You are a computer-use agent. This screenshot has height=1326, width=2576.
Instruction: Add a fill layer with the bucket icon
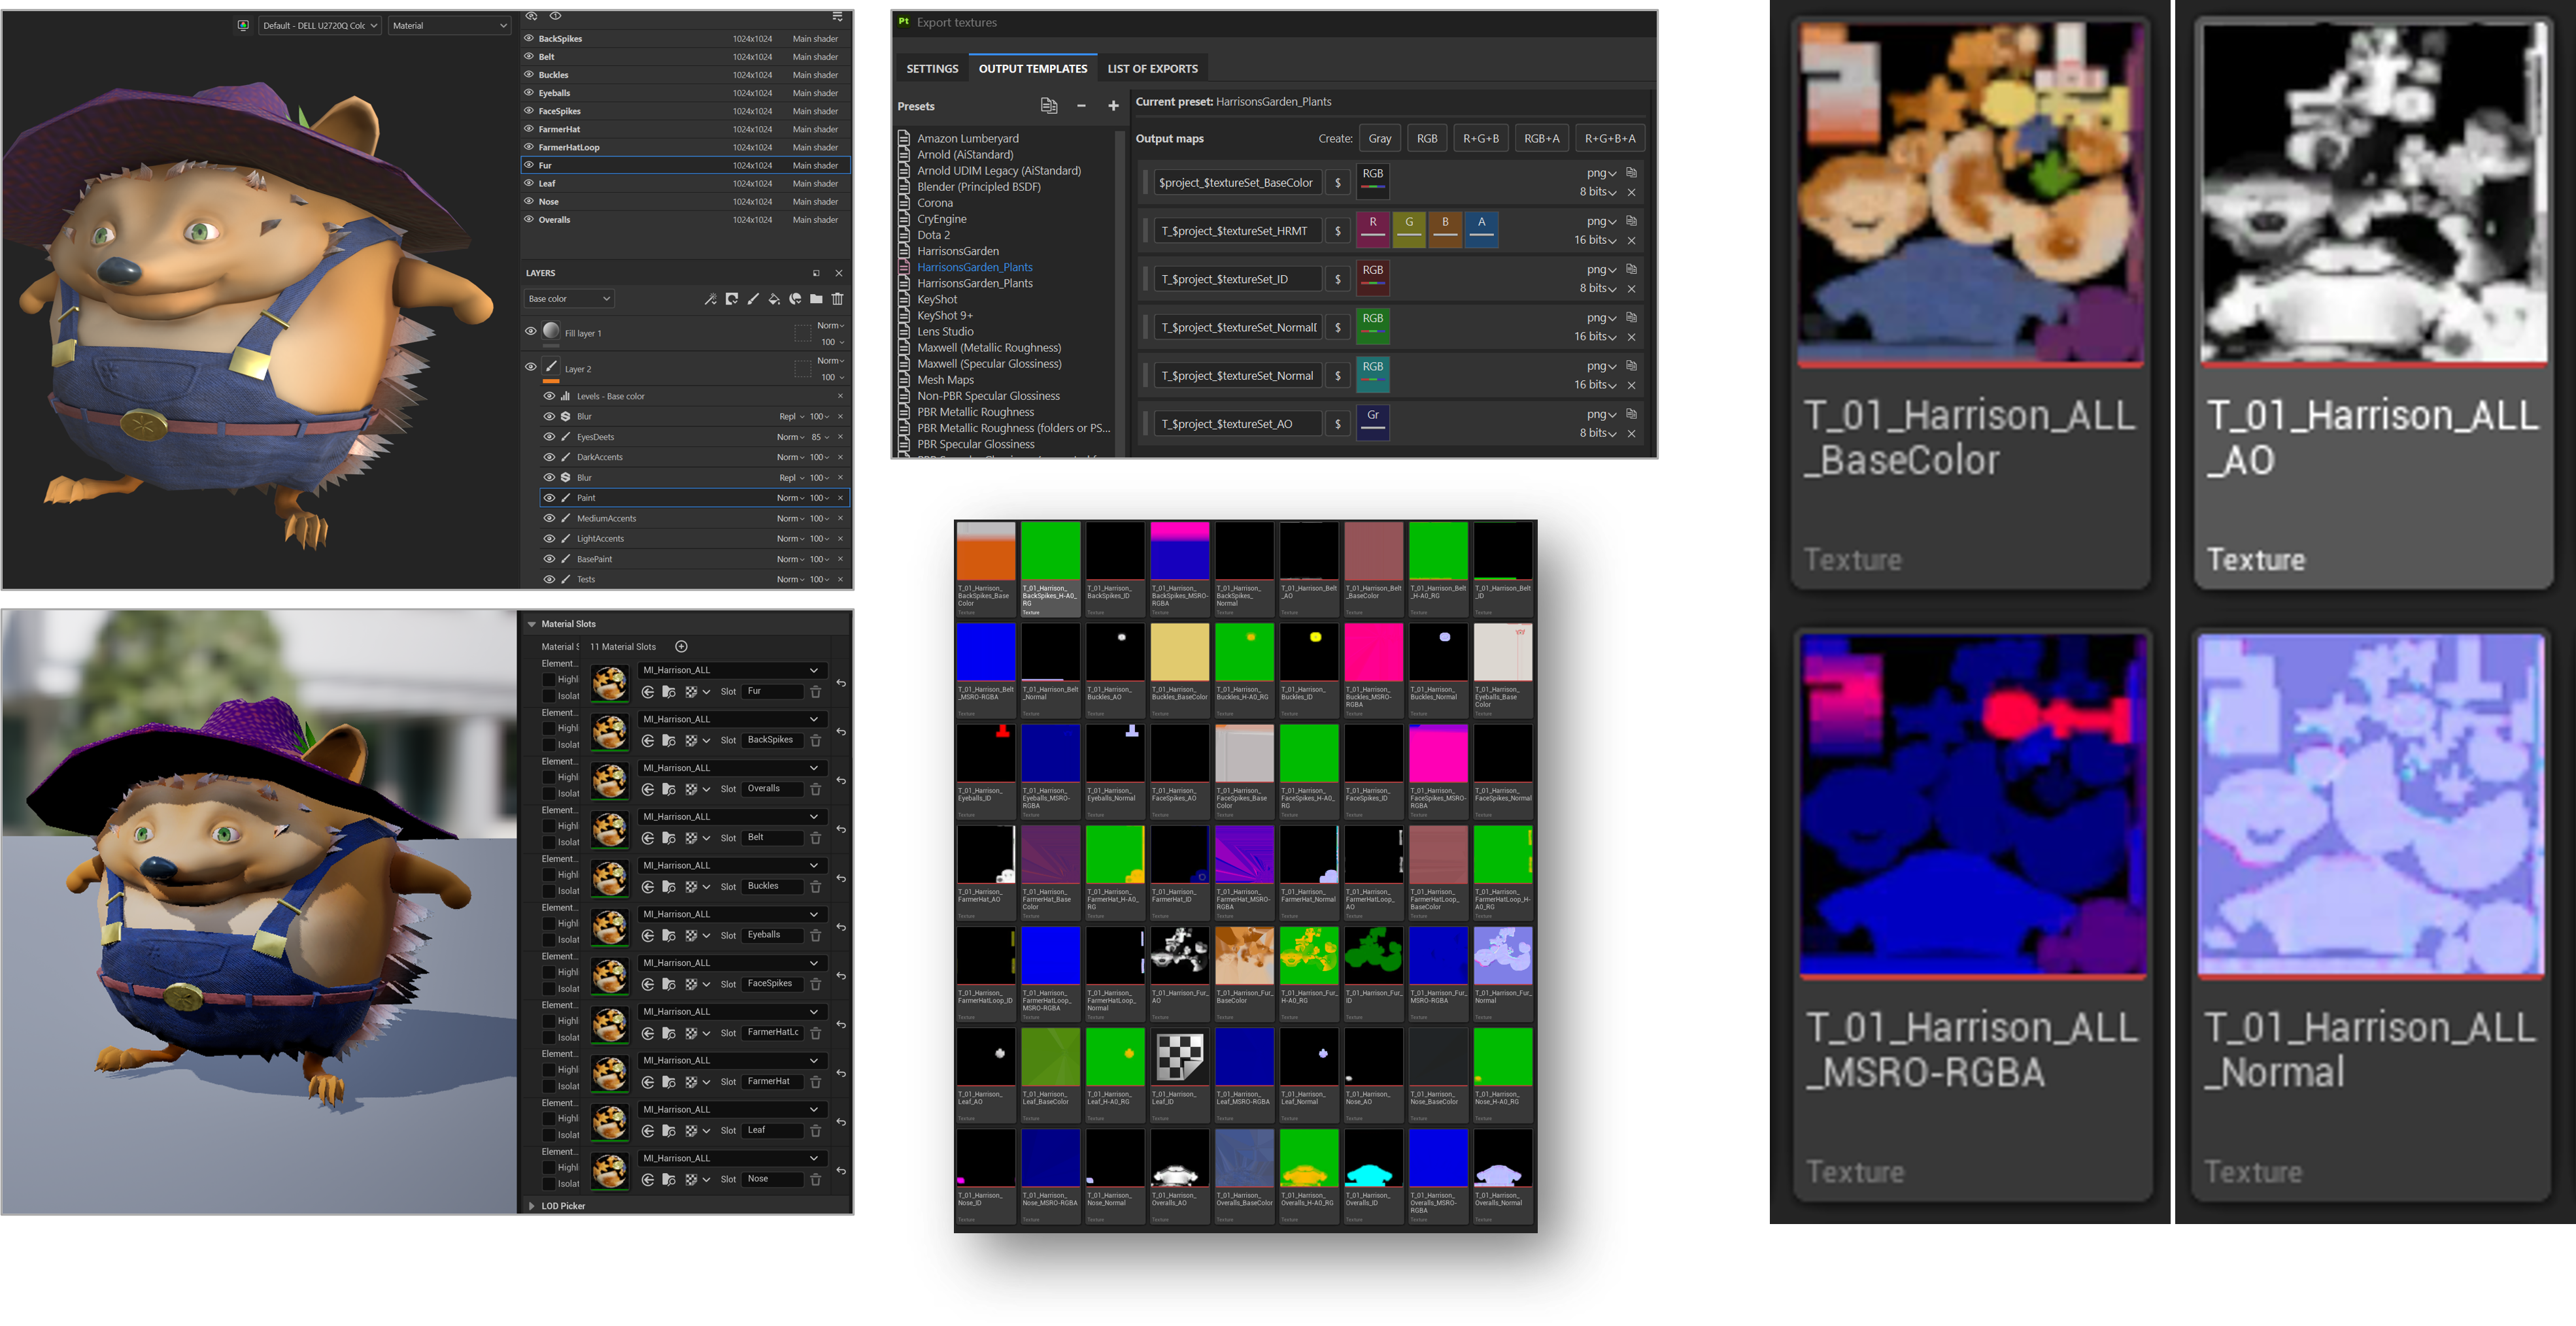(x=774, y=299)
